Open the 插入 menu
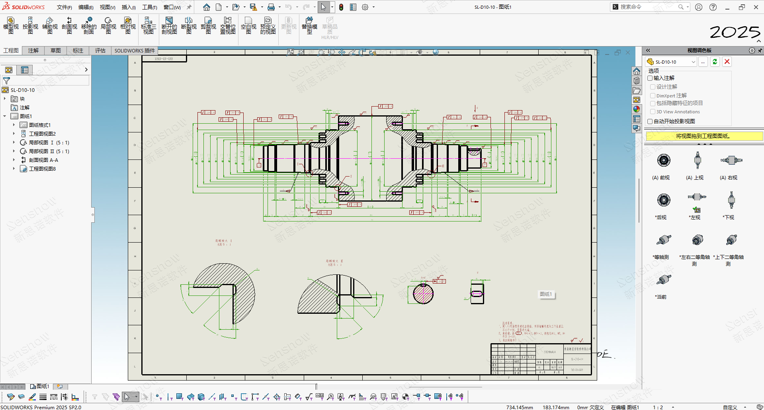The width and height of the screenshot is (764, 410). coord(128,7)
